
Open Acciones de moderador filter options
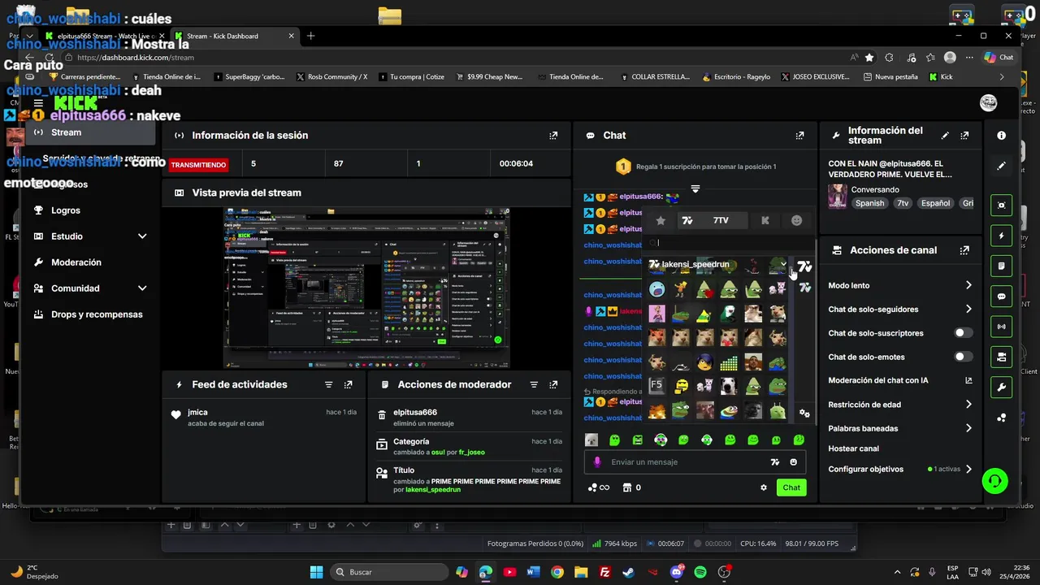[x=534, y=384]
